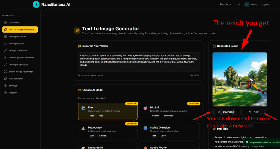280x149 pixels.
Task: Click the Midjourney sailboat icon
Action: (x=83, y=128)
